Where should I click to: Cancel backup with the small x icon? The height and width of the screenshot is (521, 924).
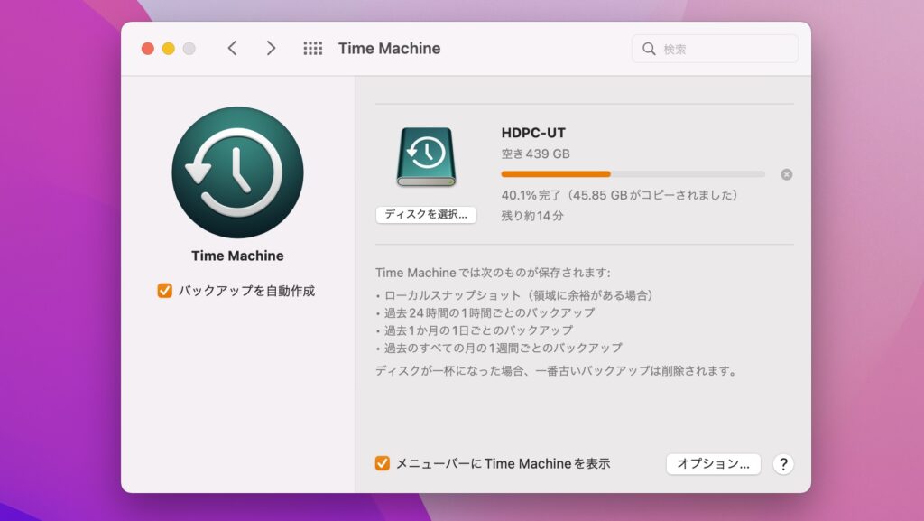[x=786, y=174]
